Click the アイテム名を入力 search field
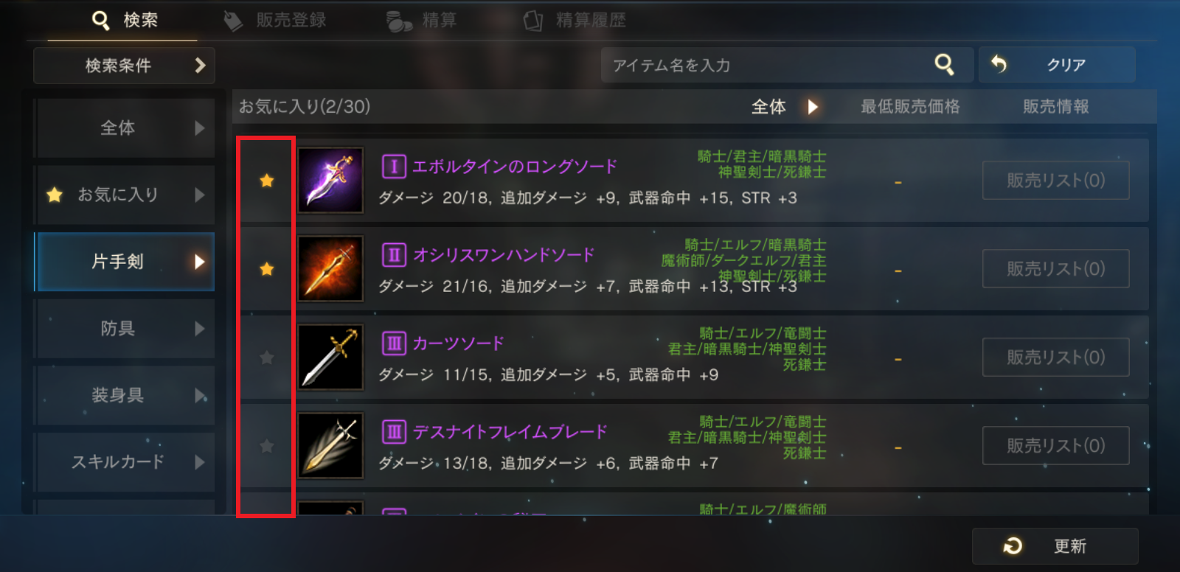This screenshot has height=572, width=1180. (x=767, y=65)
